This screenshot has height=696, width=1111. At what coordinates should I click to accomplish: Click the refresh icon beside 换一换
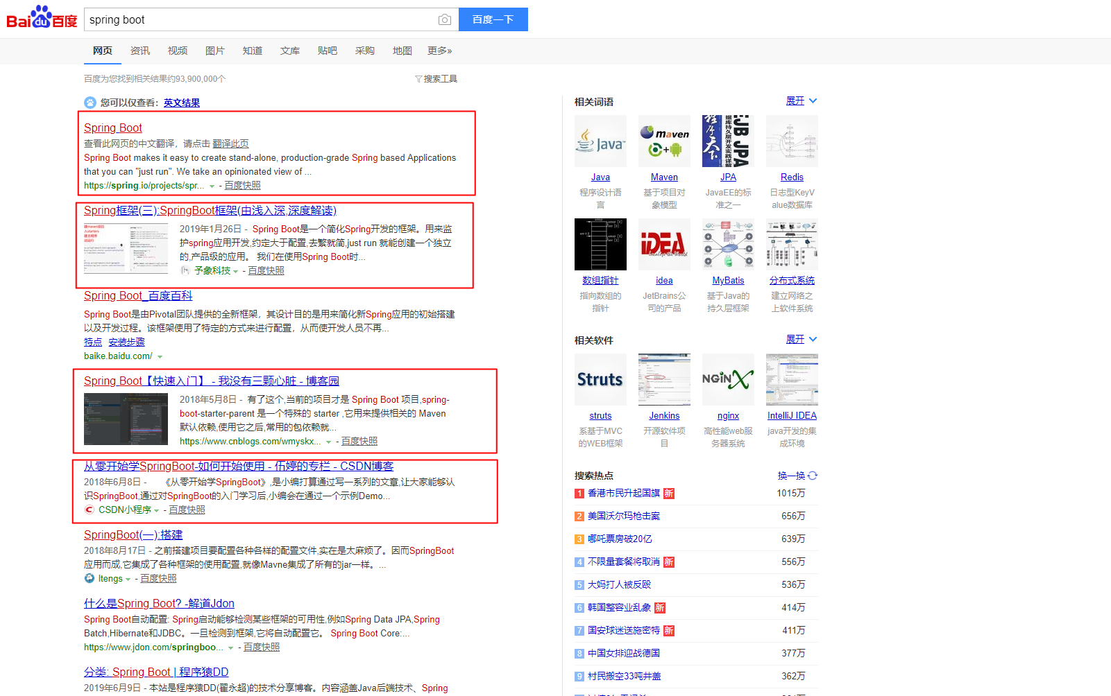813,476
